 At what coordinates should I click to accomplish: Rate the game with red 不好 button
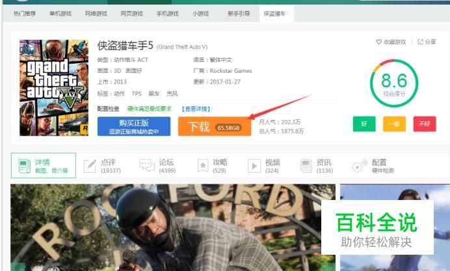425,124
